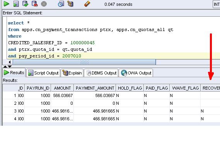Select the HOLD_FLAG N cell in row 1
Image resolution: width=220 pixels, height=149 pixels.
point(130,95)
